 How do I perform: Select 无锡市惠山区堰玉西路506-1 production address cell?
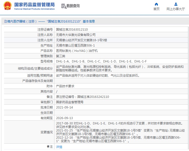(x=121, y=46)
